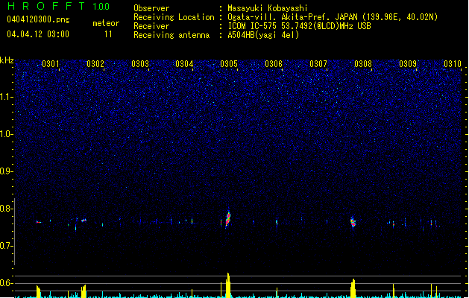Image resolution: width=469 pixels, height=298 pixels.
Task: Click the meteor echo just before 0302
Action: coord(84,221)
